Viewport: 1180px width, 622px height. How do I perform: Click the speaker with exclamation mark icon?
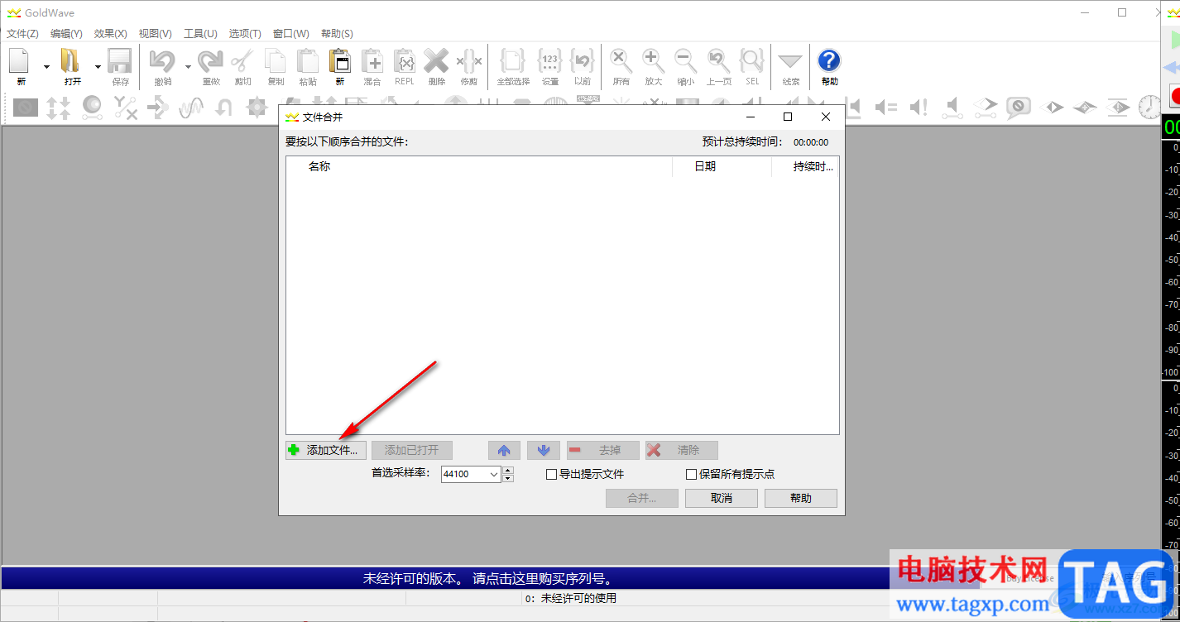click(919, 107)
